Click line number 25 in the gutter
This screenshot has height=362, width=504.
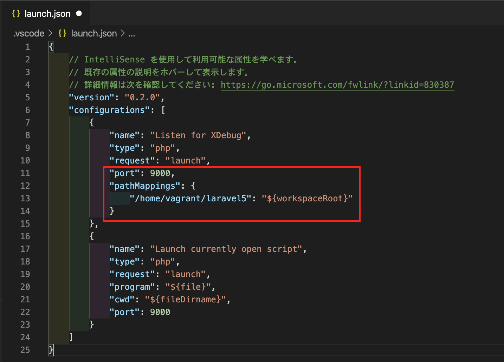coord(25,350)
